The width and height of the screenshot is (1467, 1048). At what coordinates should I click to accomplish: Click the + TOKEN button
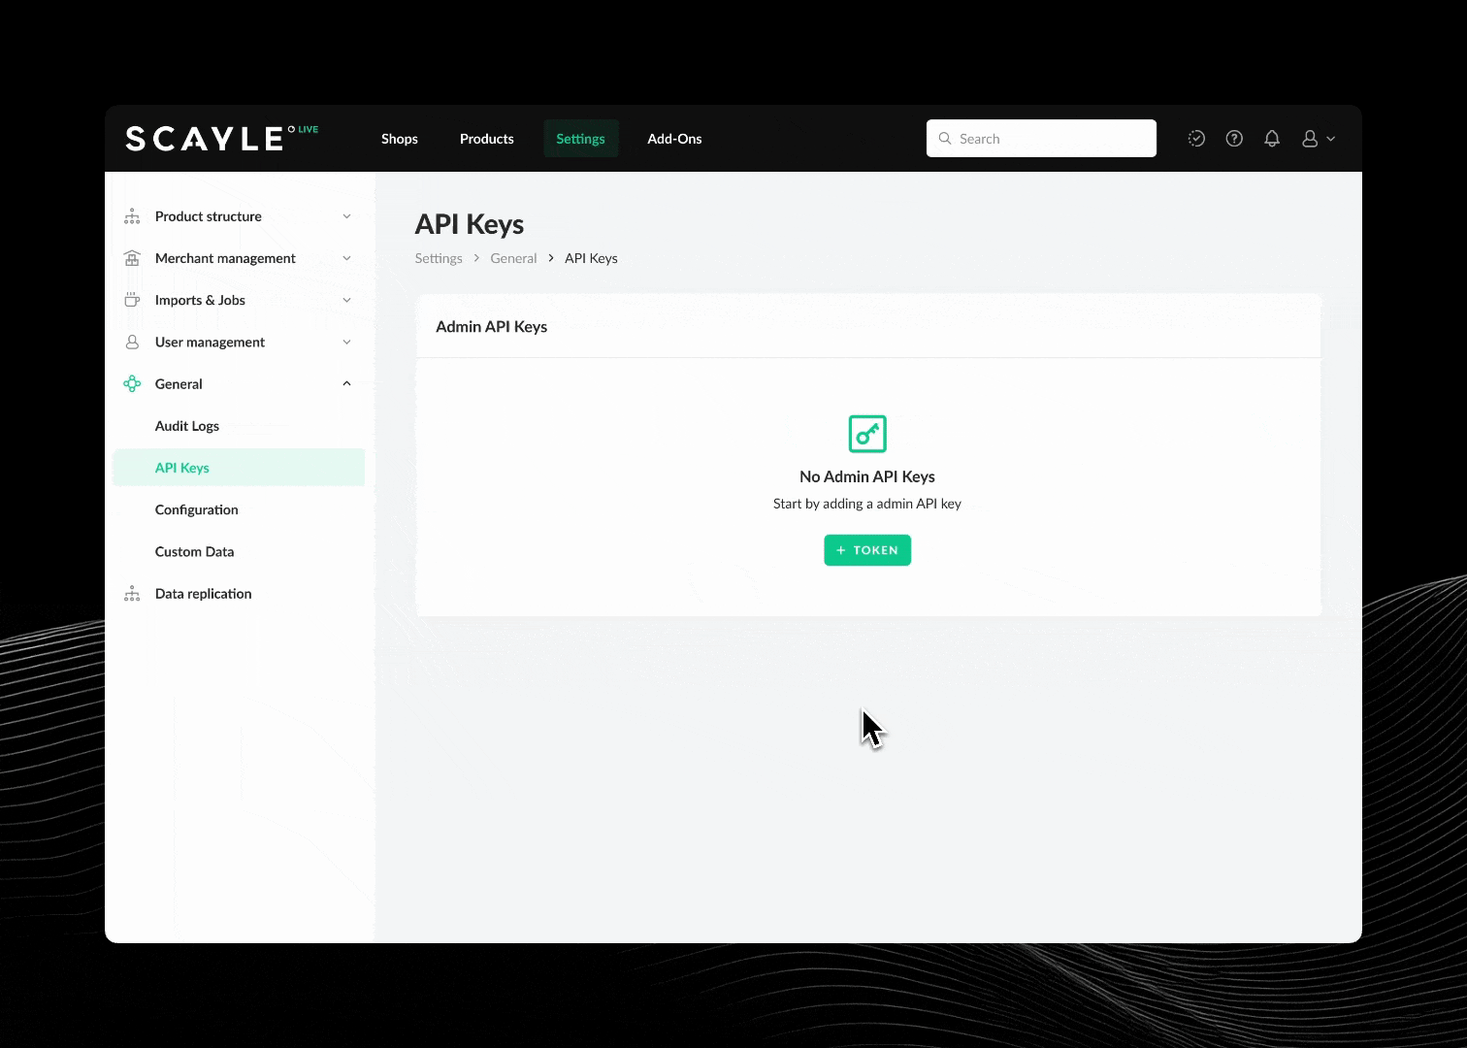pos(866,550)
